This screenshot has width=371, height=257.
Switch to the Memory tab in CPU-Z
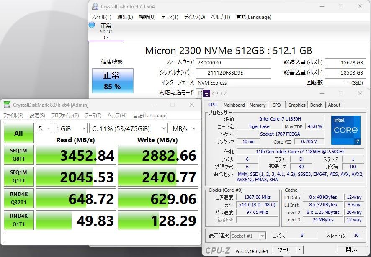258,105
